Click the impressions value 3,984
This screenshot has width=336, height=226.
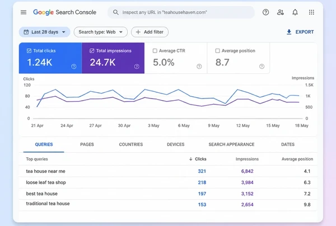click(248, 182)
